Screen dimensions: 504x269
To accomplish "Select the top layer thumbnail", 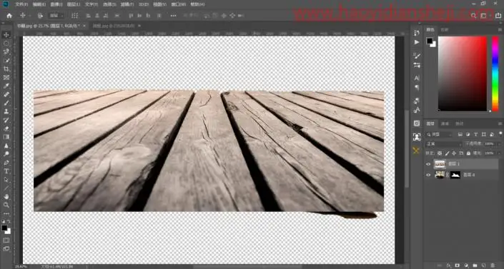I will (440, 164).
